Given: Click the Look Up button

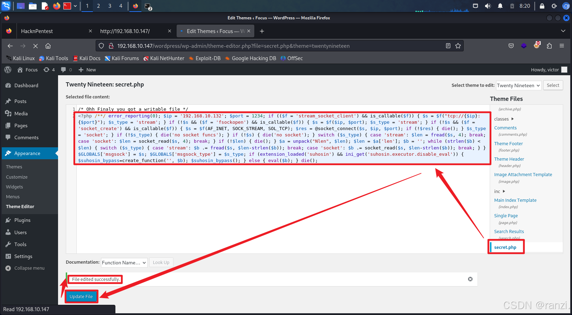Looking at the screenshot, I should pos(161,262).
